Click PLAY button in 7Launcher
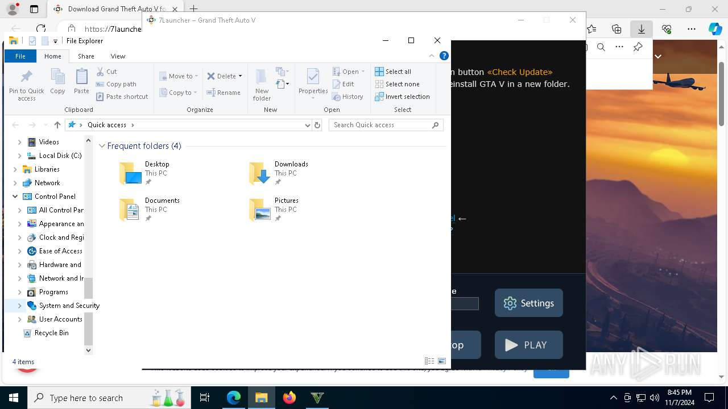 click(x=528, y=345)
